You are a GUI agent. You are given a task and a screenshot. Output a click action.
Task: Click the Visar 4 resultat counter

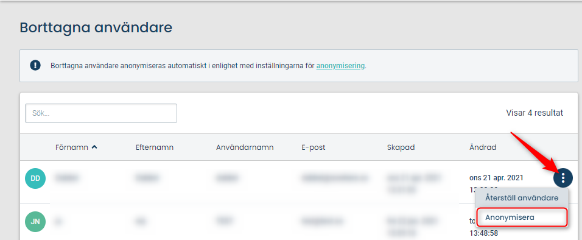[x=535, y=113]
